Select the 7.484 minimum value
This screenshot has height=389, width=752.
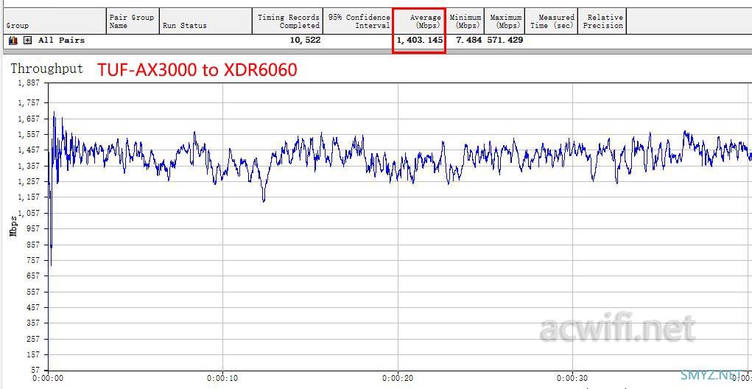click(468, 41)
